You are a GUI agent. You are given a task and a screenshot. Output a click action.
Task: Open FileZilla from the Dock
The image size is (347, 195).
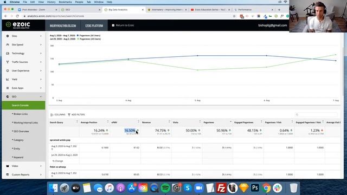[x=221, y=188]
